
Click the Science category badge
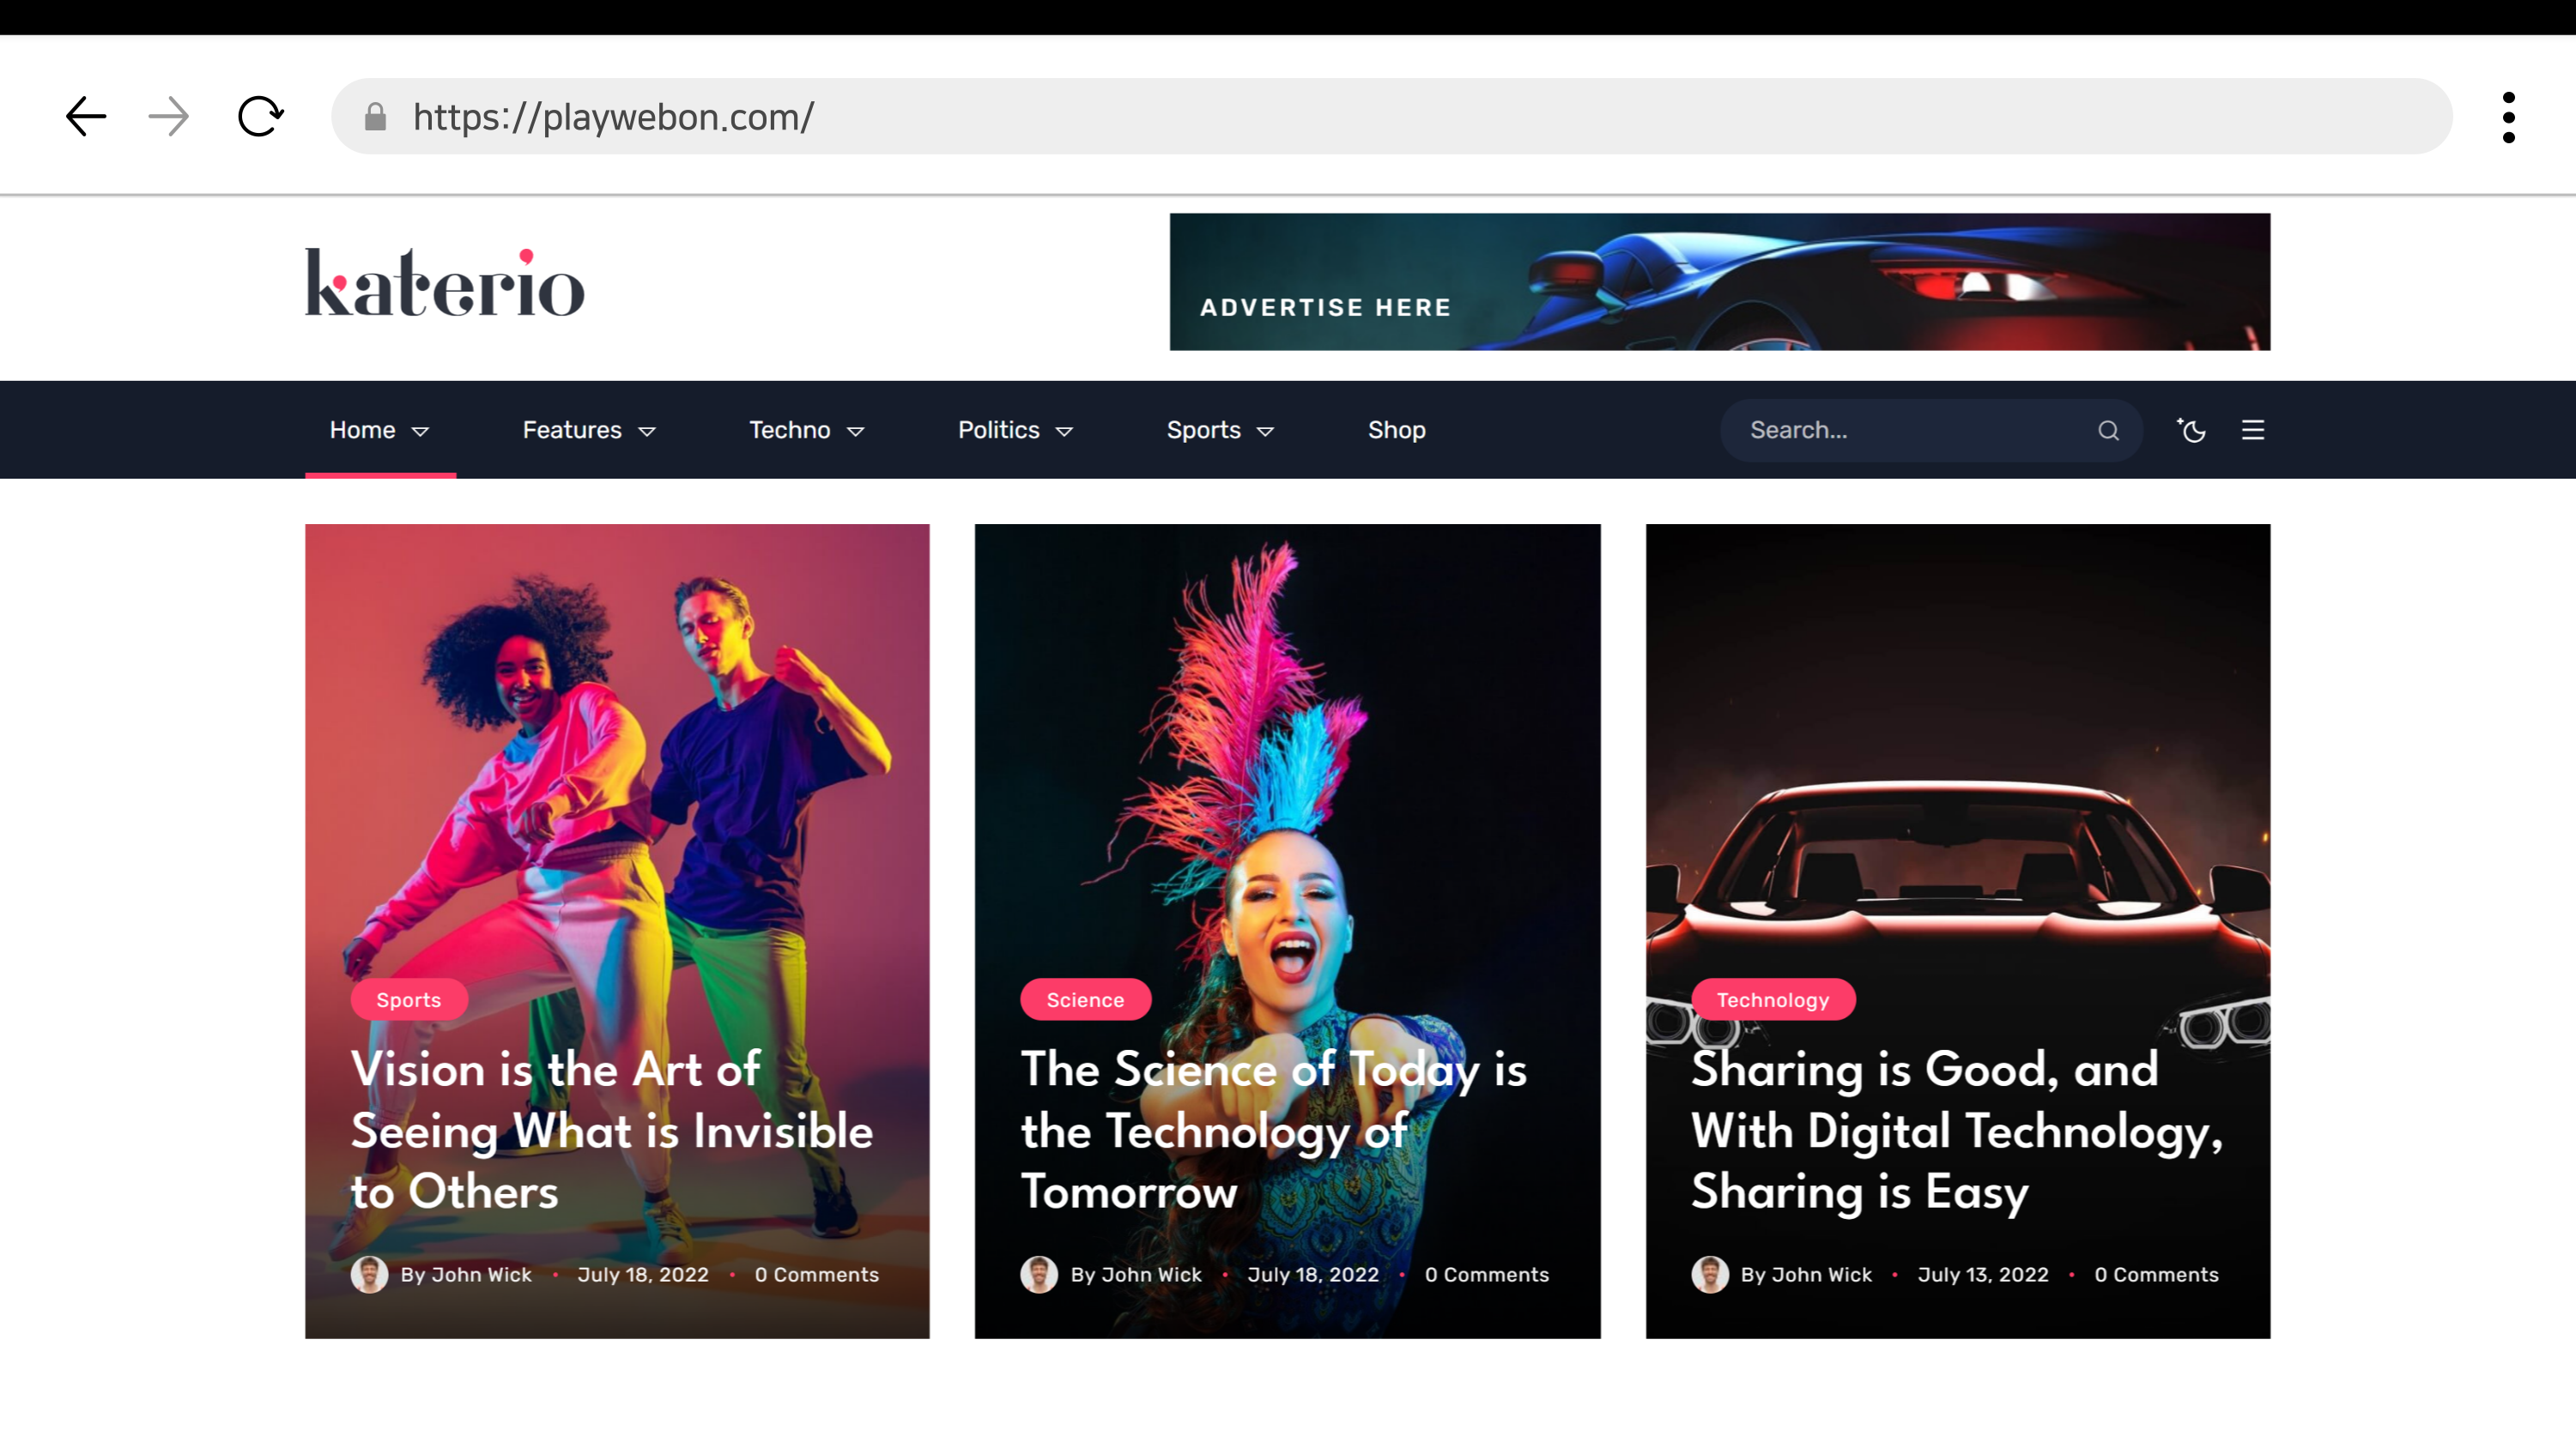pyautogui.click(x=1085, y=999)
